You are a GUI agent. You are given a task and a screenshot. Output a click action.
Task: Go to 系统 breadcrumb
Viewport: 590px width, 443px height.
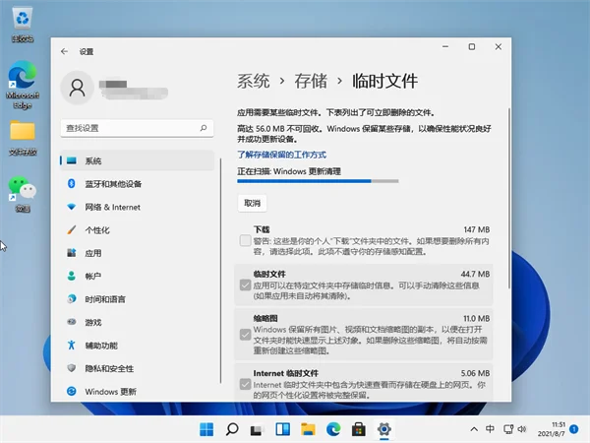[x=254, y=81]
